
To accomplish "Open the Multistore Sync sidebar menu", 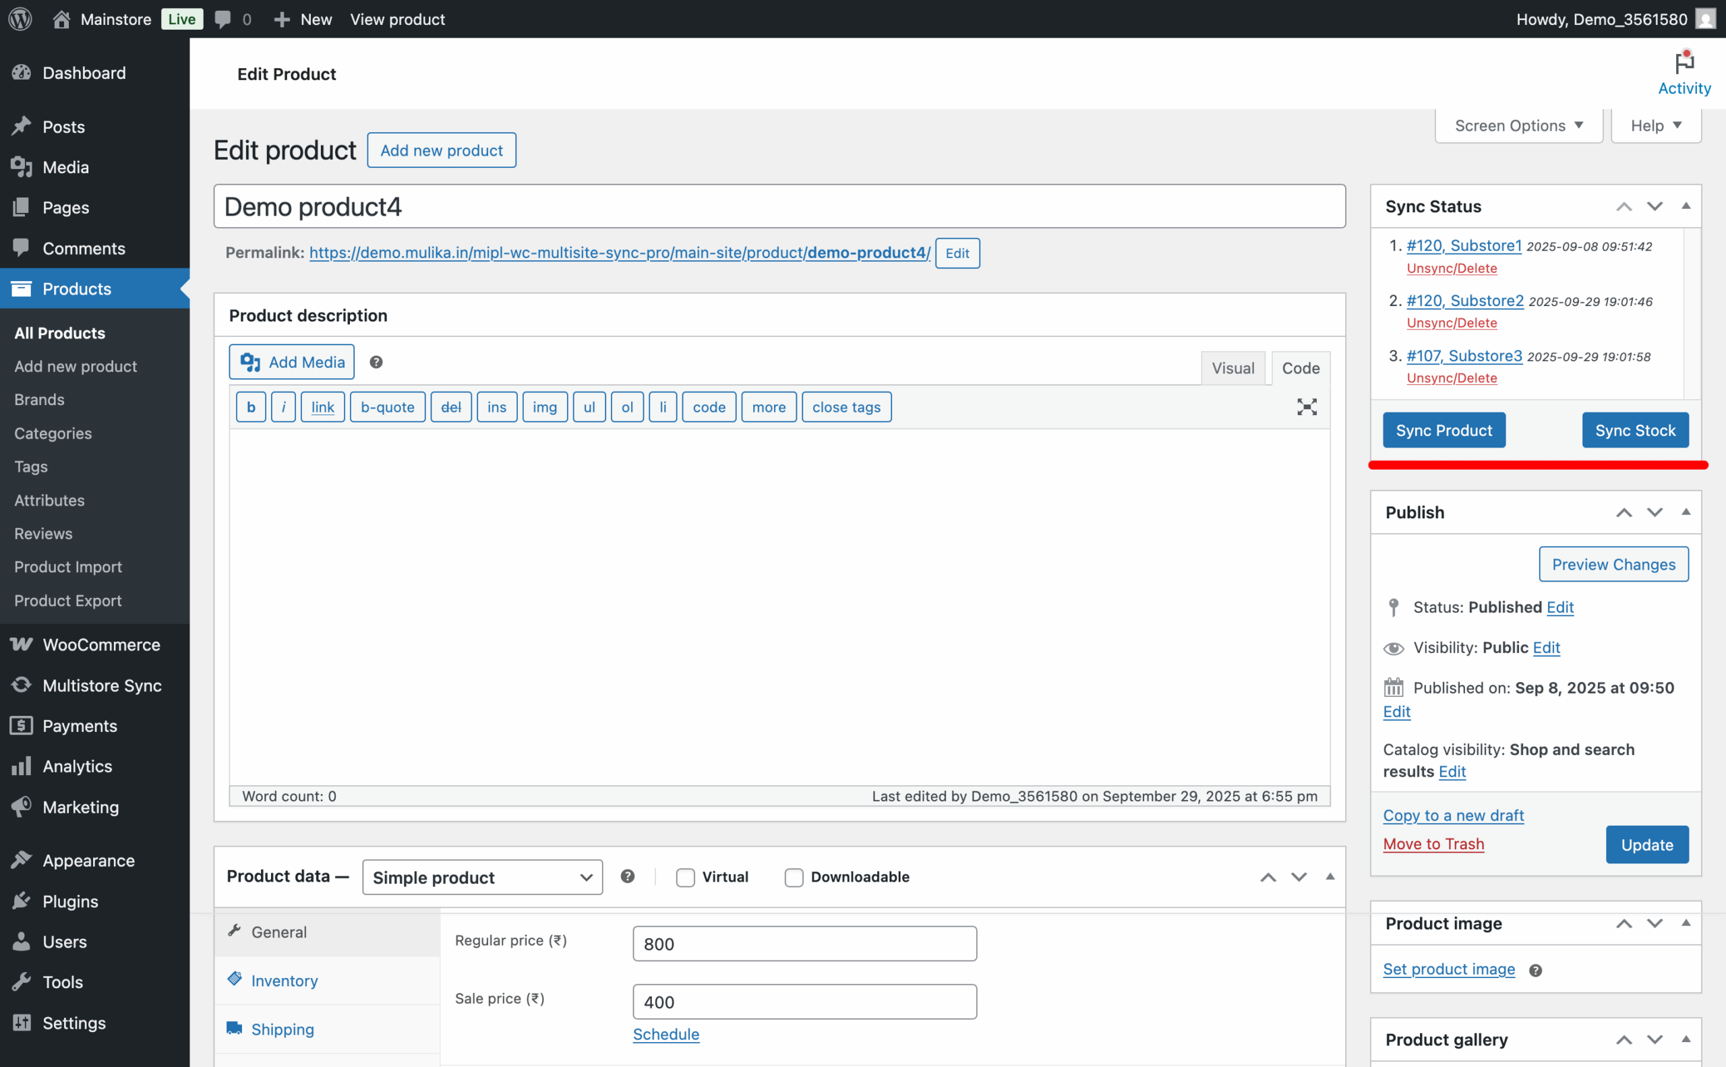I will click(x=102, y=685).
